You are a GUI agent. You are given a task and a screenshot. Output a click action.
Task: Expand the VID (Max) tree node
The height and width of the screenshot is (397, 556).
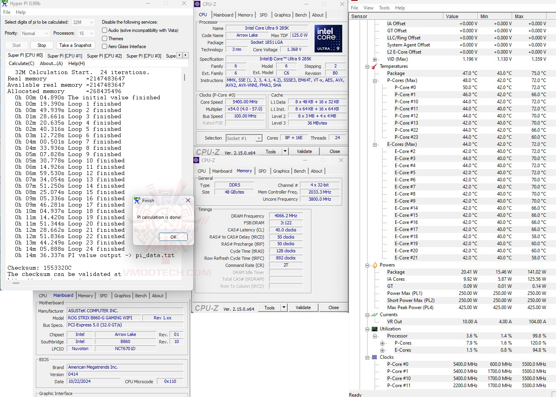point(375,59)
